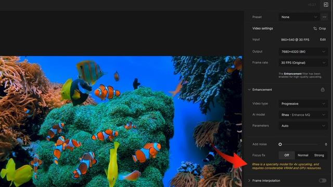Screen dimensions: 333x187
Task: Enable the Frame interpolation toggle
Action: (323, 181)
